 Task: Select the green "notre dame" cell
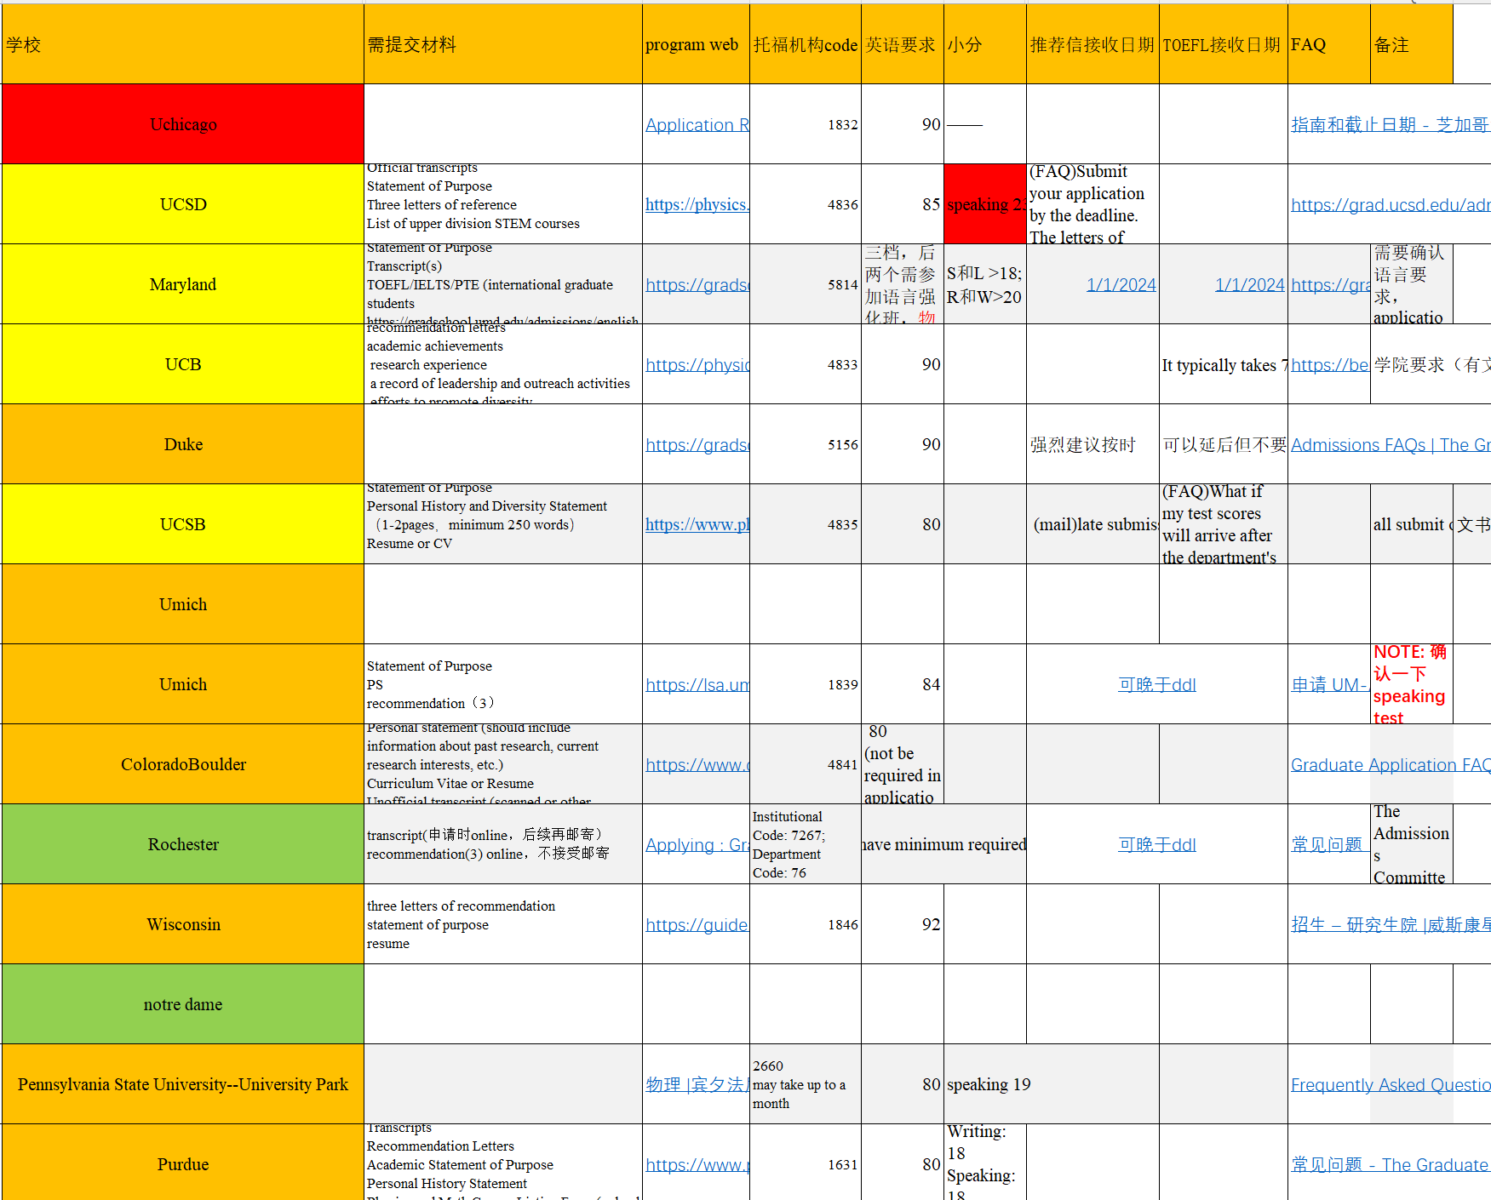pos(182,1004)
